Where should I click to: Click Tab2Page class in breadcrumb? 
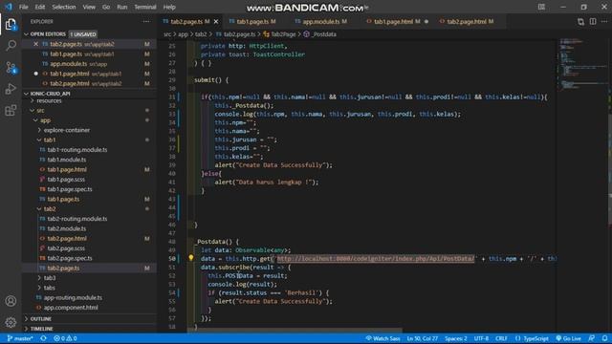279,34
